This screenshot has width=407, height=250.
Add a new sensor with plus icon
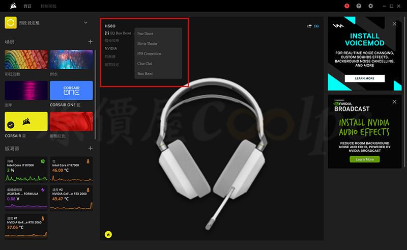[91, 148]
